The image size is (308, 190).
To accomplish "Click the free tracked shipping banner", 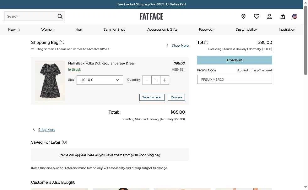I will point(151,4).
